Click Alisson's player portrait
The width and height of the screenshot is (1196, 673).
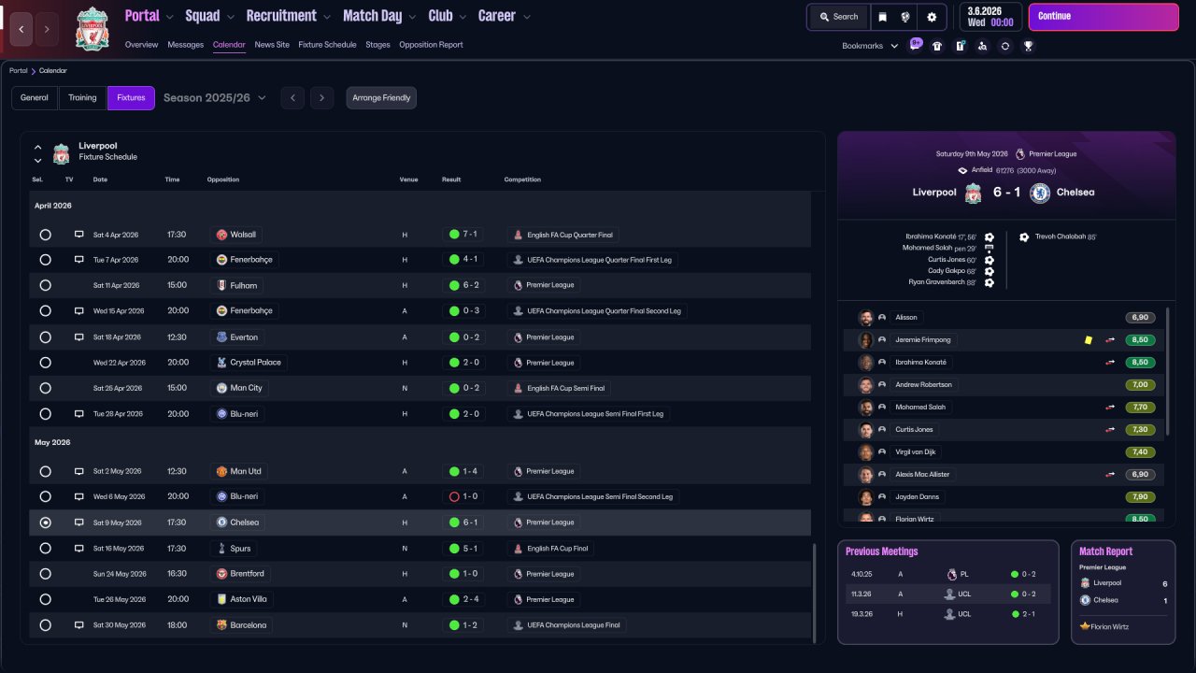(866, 318)
